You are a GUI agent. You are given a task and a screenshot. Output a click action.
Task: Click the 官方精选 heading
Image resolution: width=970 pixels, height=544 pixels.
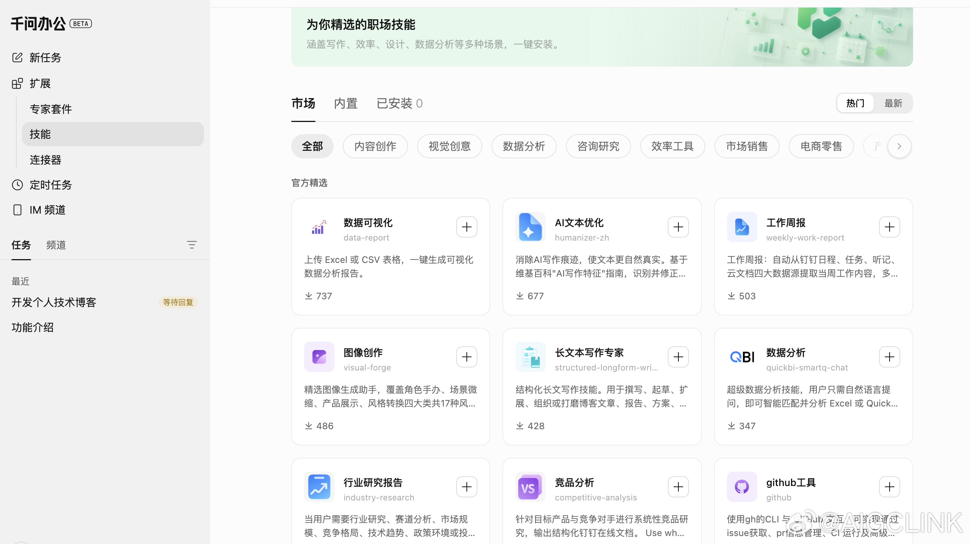tap(309, 183)
